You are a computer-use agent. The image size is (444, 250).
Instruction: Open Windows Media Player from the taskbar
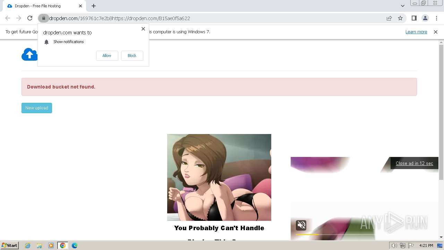51,245
